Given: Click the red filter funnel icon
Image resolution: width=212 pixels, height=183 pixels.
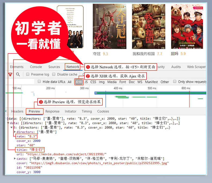Looking at the screenshot, I should [10, 74].
